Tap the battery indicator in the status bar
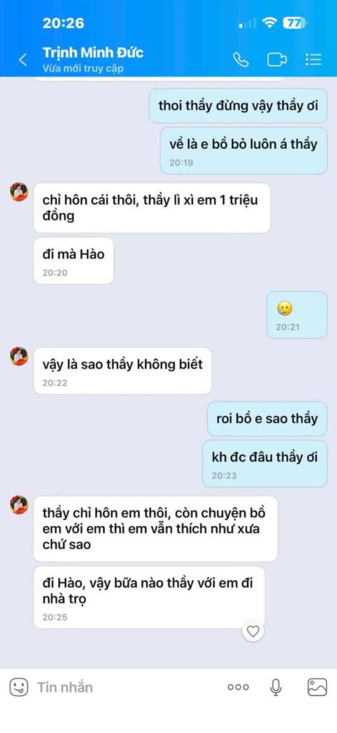 click(x=295, y=24)
